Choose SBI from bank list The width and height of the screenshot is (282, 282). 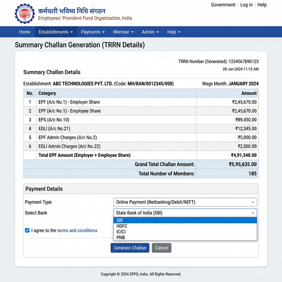pyautogui.click(x=185, y=220)
